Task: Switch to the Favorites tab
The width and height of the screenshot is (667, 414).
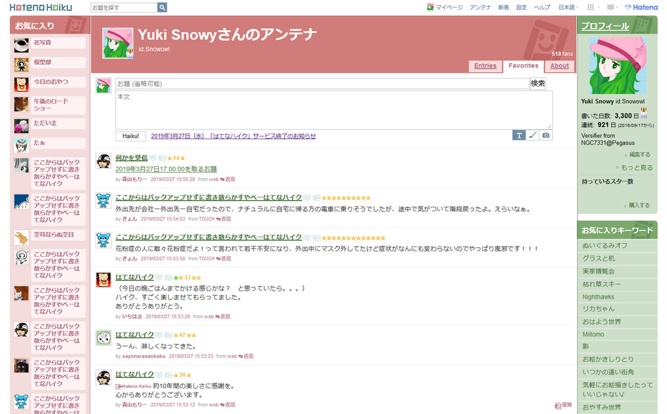Action: point(523,66)
